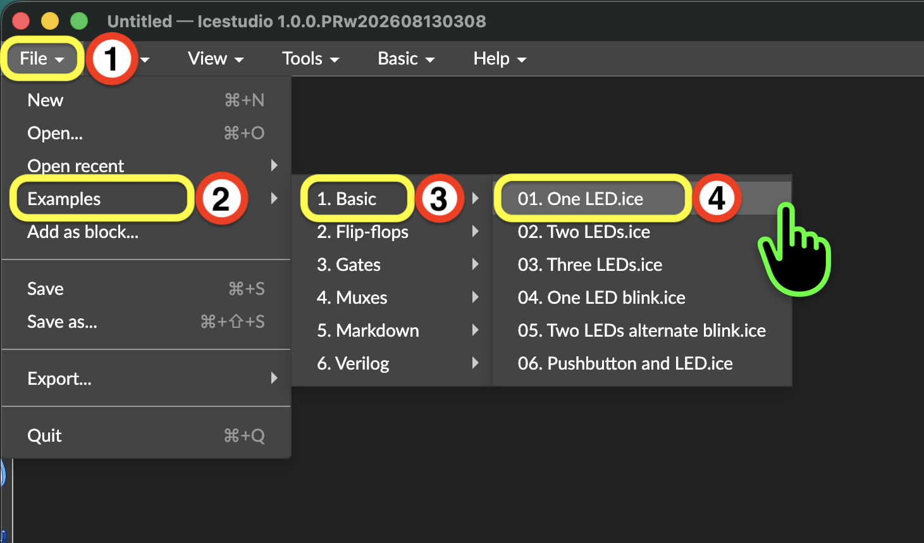This screenshot has height=543, width=924.
Task: Click Save in the File menu
Action: (x=146, y=289)
